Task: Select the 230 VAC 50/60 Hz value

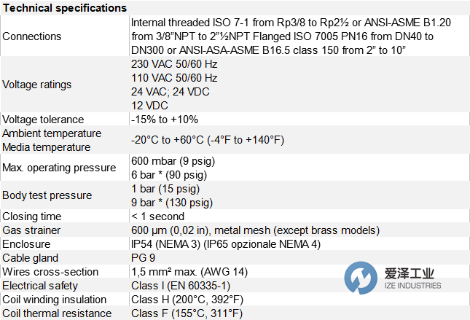Action: 174,63
